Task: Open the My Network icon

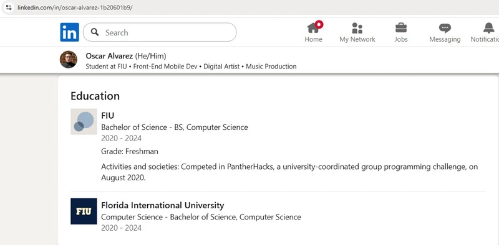Action: tap(357, 28)
